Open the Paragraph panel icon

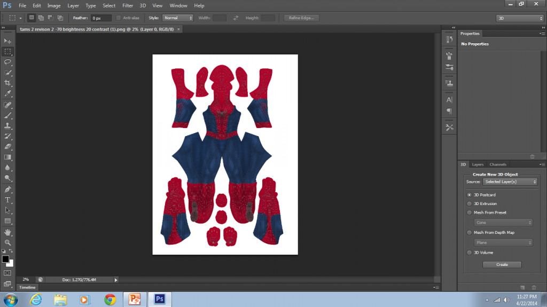point(449,111)
